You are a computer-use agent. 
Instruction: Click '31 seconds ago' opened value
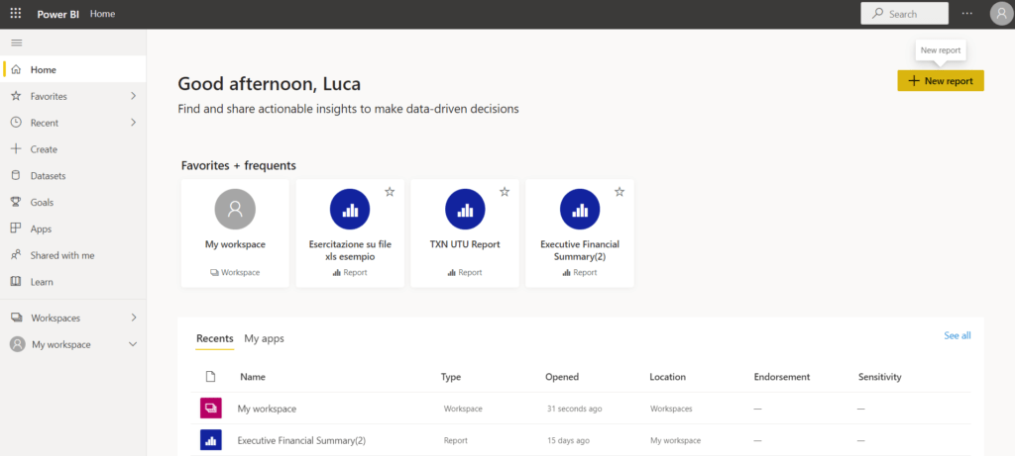tap(575, 409)
